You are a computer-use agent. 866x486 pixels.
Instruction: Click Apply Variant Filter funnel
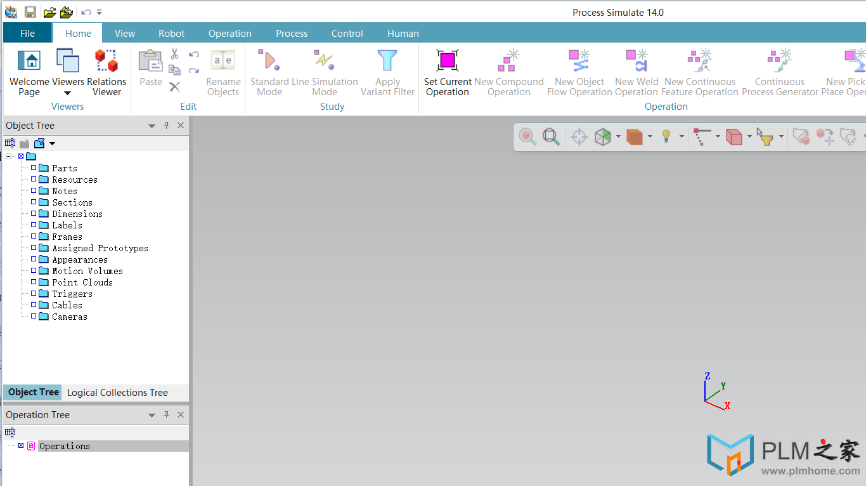pyautogui.click(x=387, y=72)
